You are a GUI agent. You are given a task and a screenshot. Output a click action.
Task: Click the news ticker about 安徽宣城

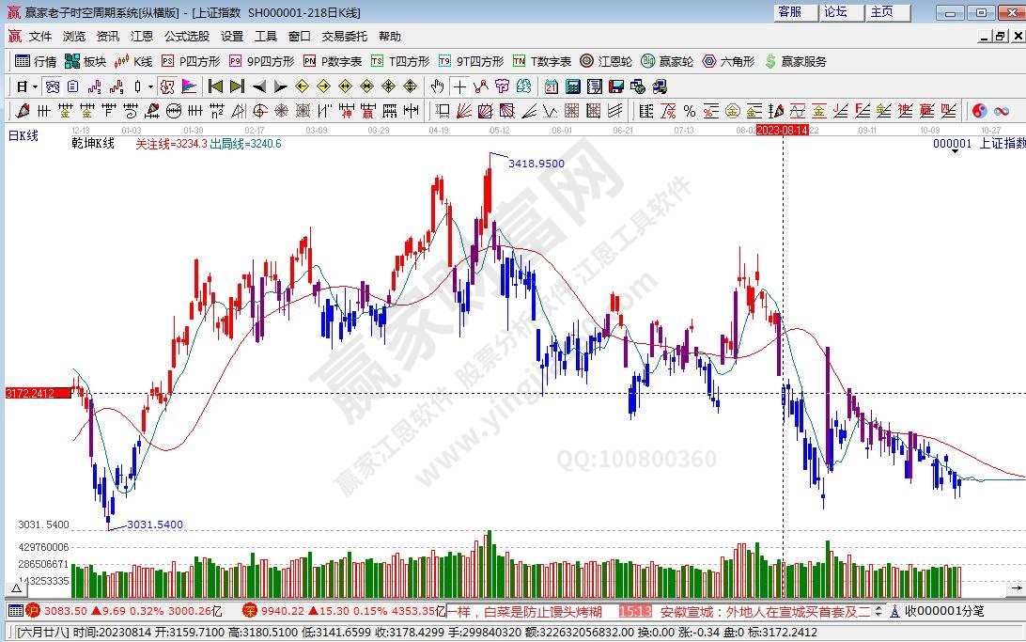click(766, 611)
